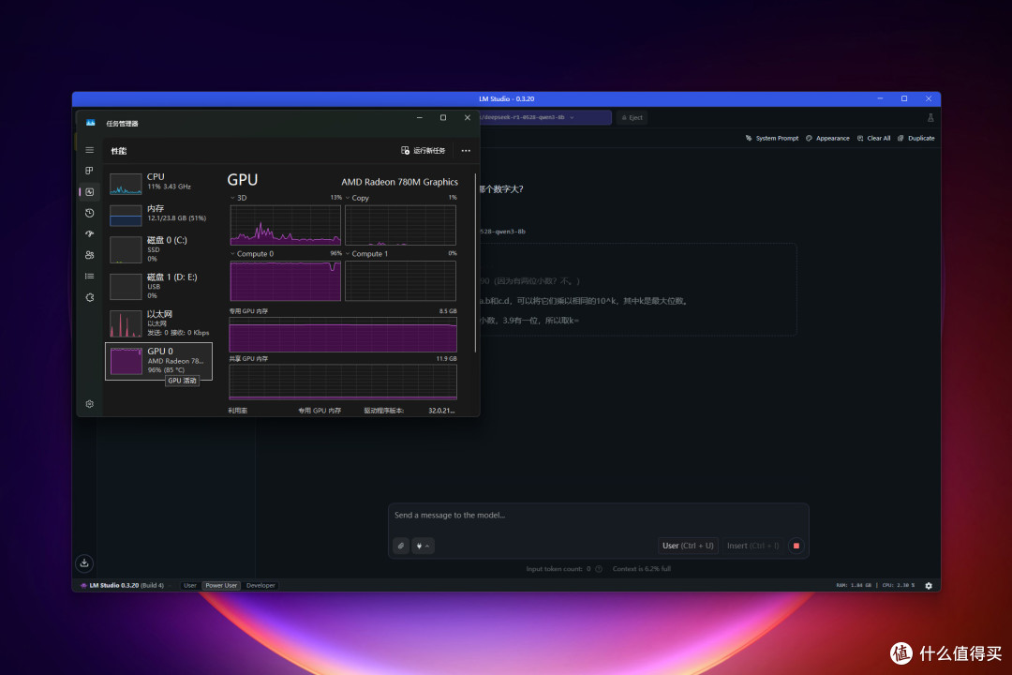Open App history page in Task Manager

pos(90,213)
